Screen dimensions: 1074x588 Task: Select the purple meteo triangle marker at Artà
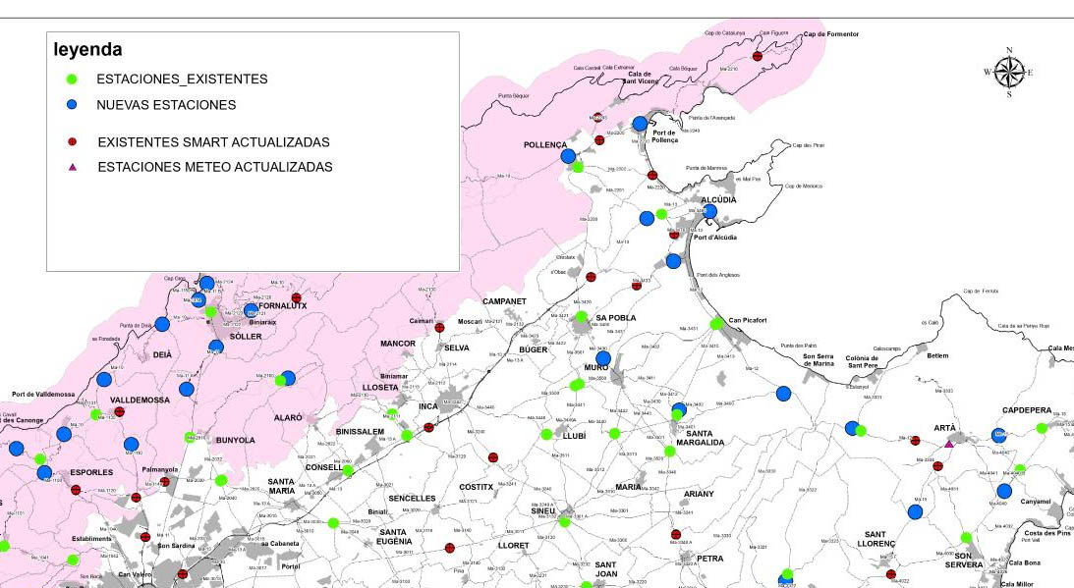point(948,444)
